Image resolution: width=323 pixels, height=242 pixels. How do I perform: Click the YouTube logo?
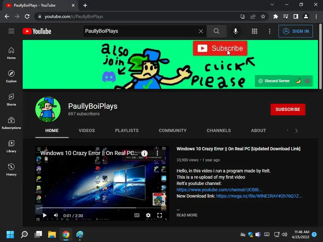[x=37, y=31]
